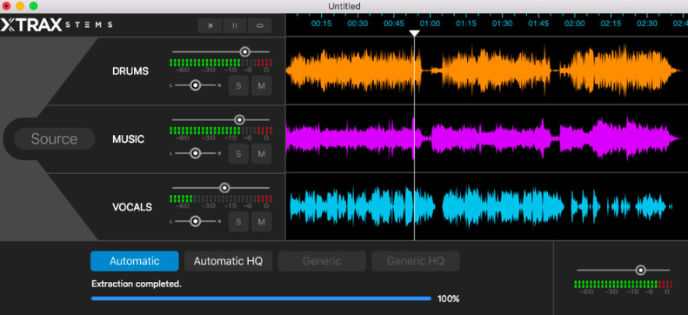Mute the DRUMS track
The width and height of the screenshot is (688, 315).
[x=262, y=85]
